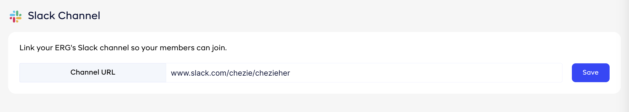Click the "URL" word in field label
629x112 pixels.
(108, 72)
